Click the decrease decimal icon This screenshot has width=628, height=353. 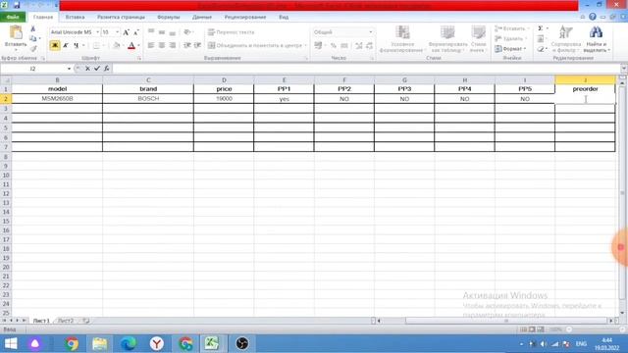tap(369, 46)
